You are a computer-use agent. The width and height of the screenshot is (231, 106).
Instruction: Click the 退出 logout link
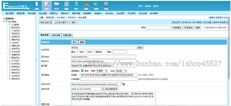155,6
